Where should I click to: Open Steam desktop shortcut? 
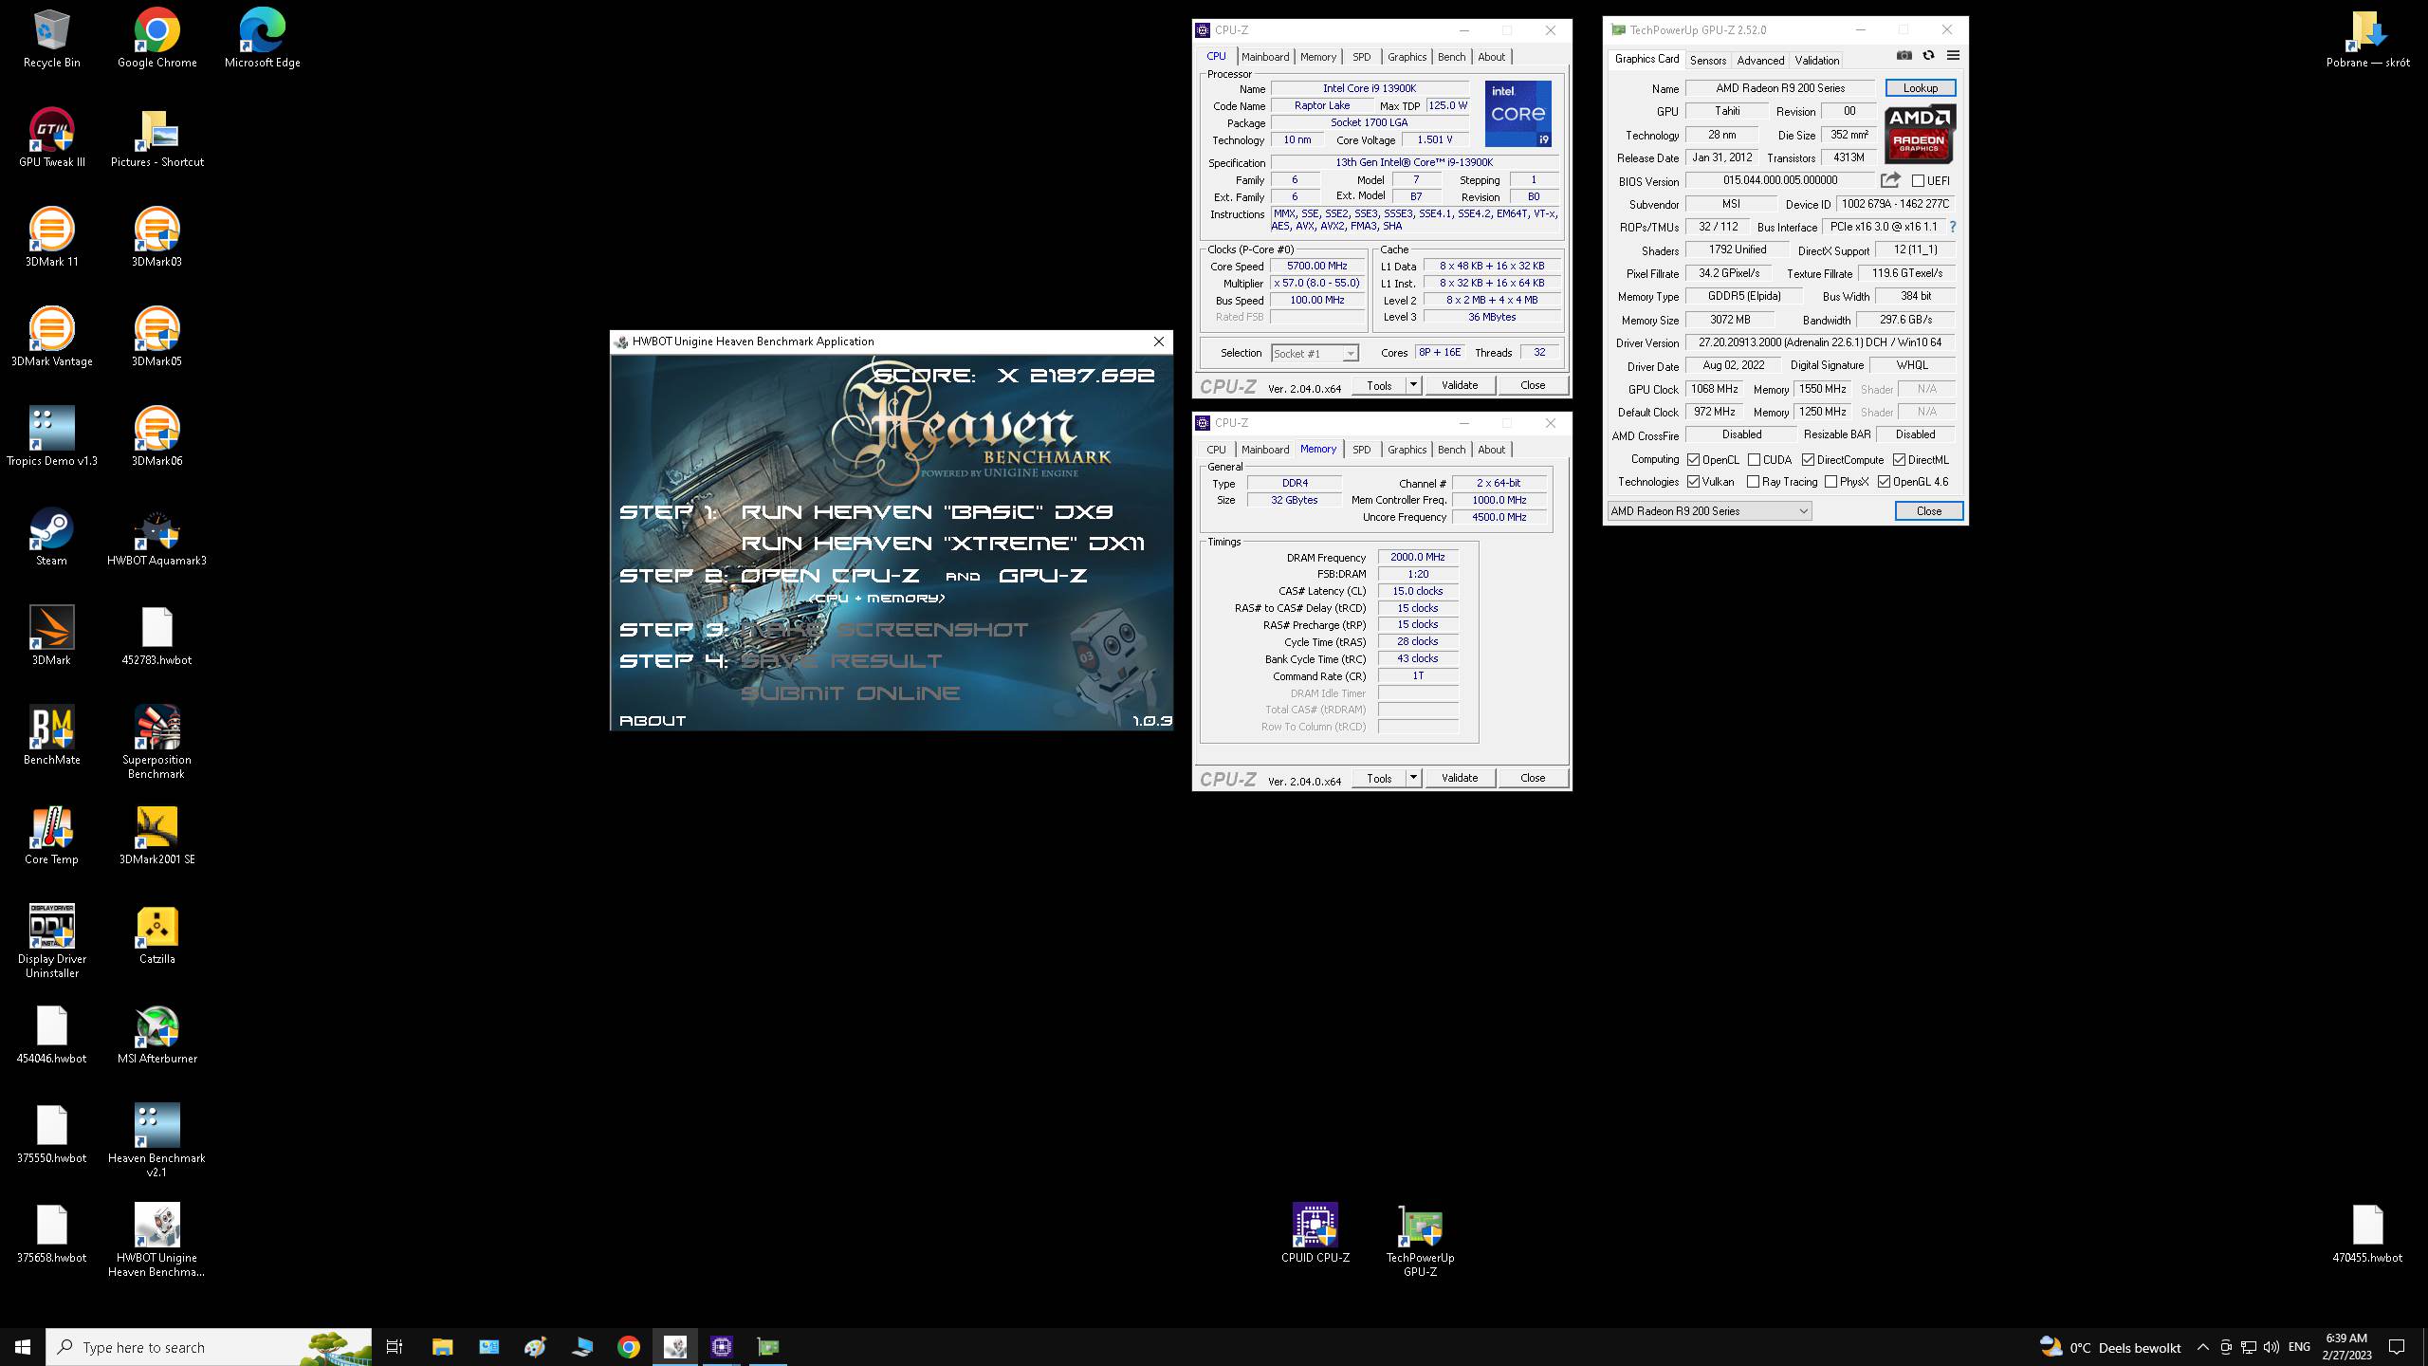tap(52, 536)
